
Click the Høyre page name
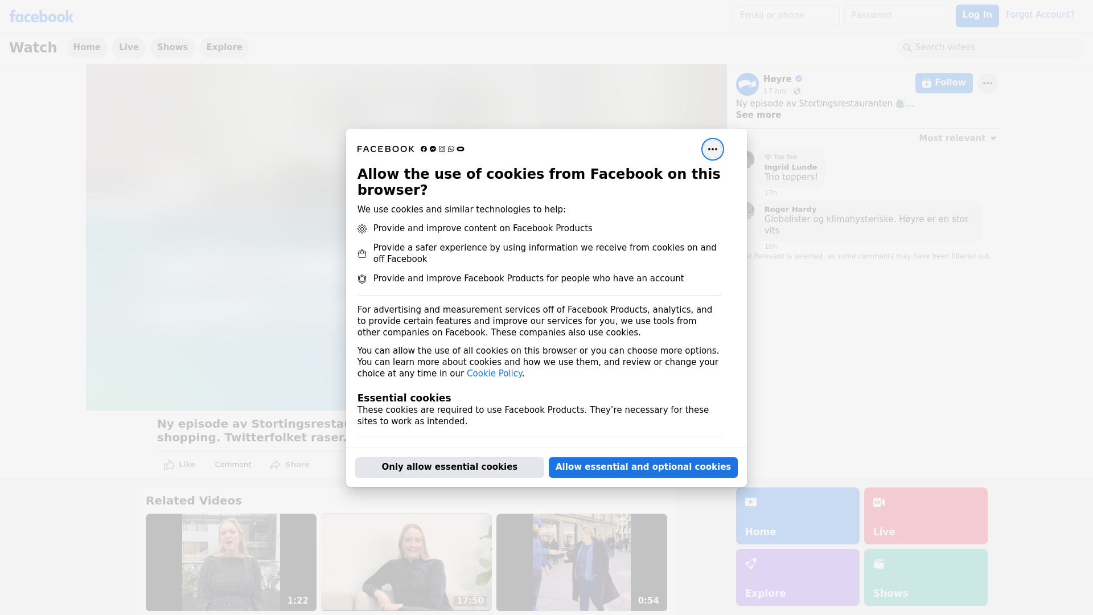point(777,79)
